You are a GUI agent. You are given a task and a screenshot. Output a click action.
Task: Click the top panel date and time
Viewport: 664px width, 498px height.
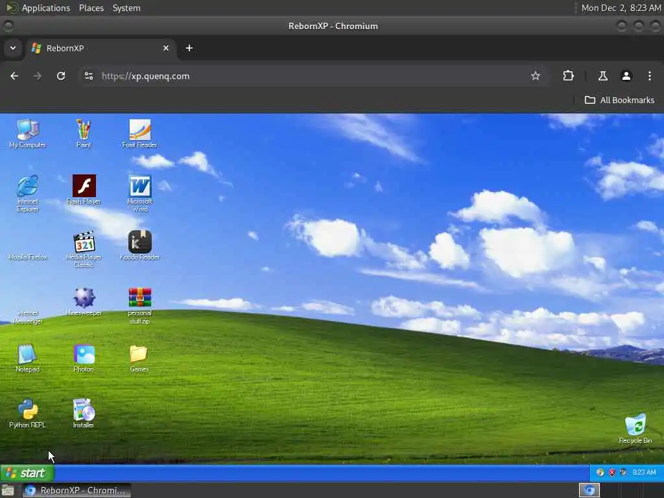pos(621,8)
